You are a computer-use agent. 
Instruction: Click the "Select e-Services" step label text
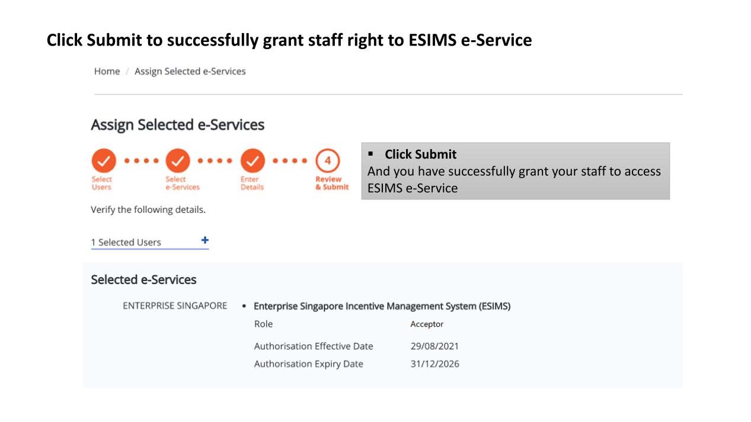(x=182, y=183)
